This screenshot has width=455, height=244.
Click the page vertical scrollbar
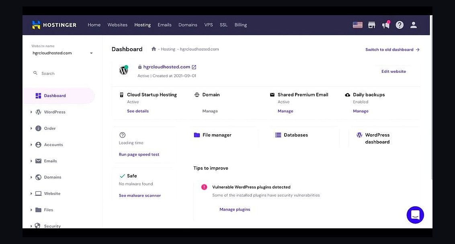point(431,98)
